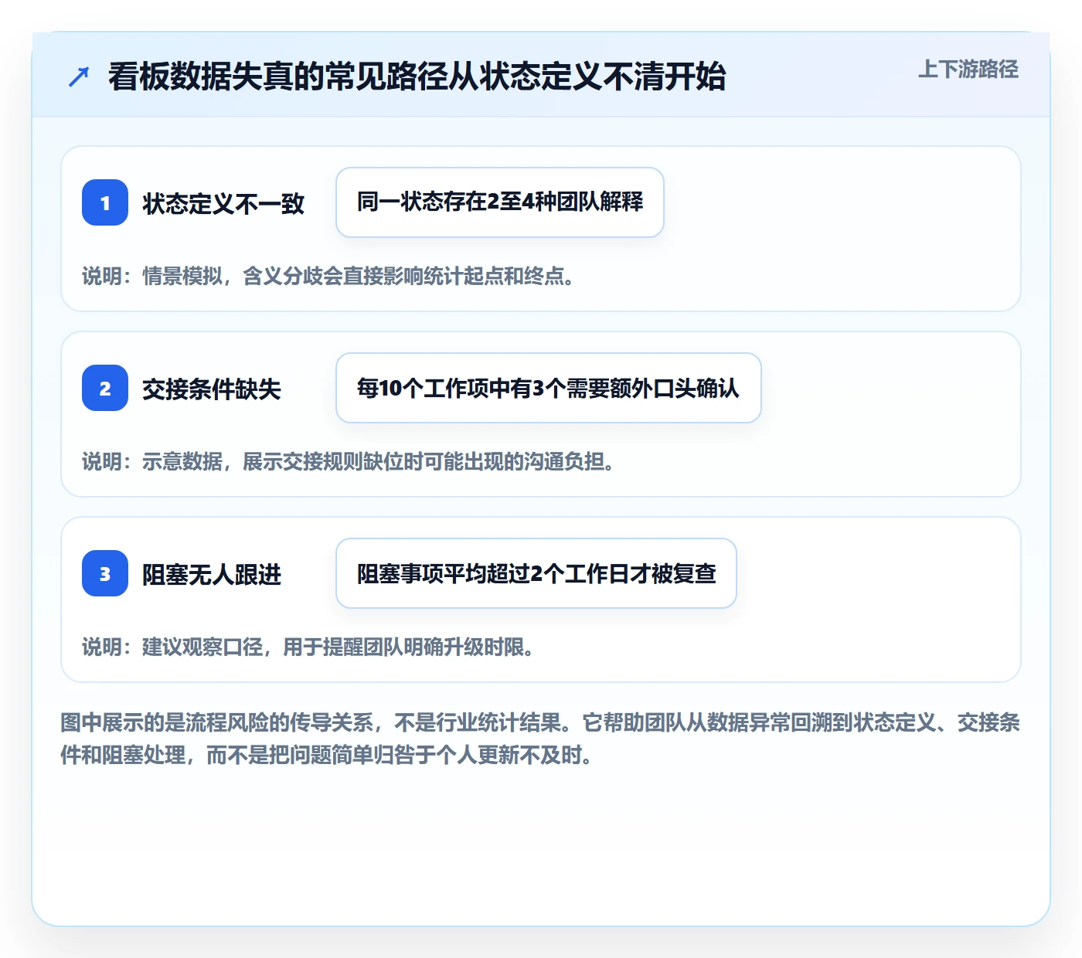Click the footer paragraph starting 图中展示的是流程风险
The width and height of the screenshot is (1082, 958).
point(540,739)
